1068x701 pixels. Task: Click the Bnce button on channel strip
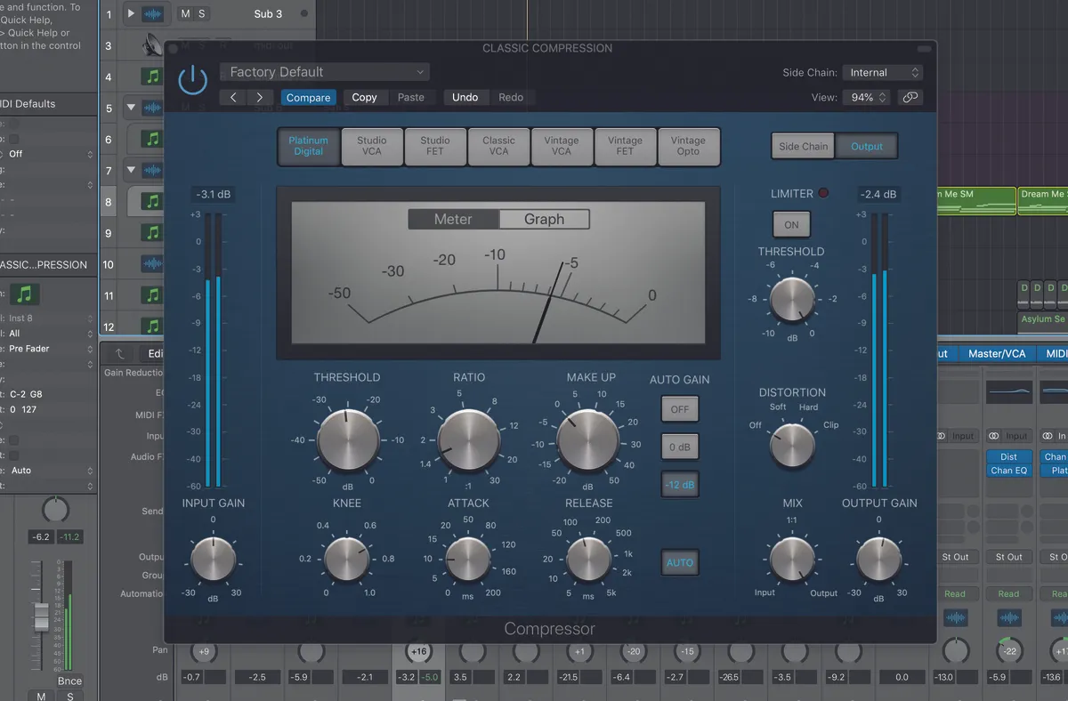pos(69,681)
